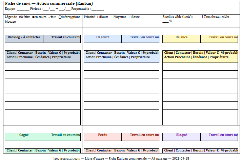
Task: Click the filled square 'en cours' legend icon
Action: (x=33, y=17)
